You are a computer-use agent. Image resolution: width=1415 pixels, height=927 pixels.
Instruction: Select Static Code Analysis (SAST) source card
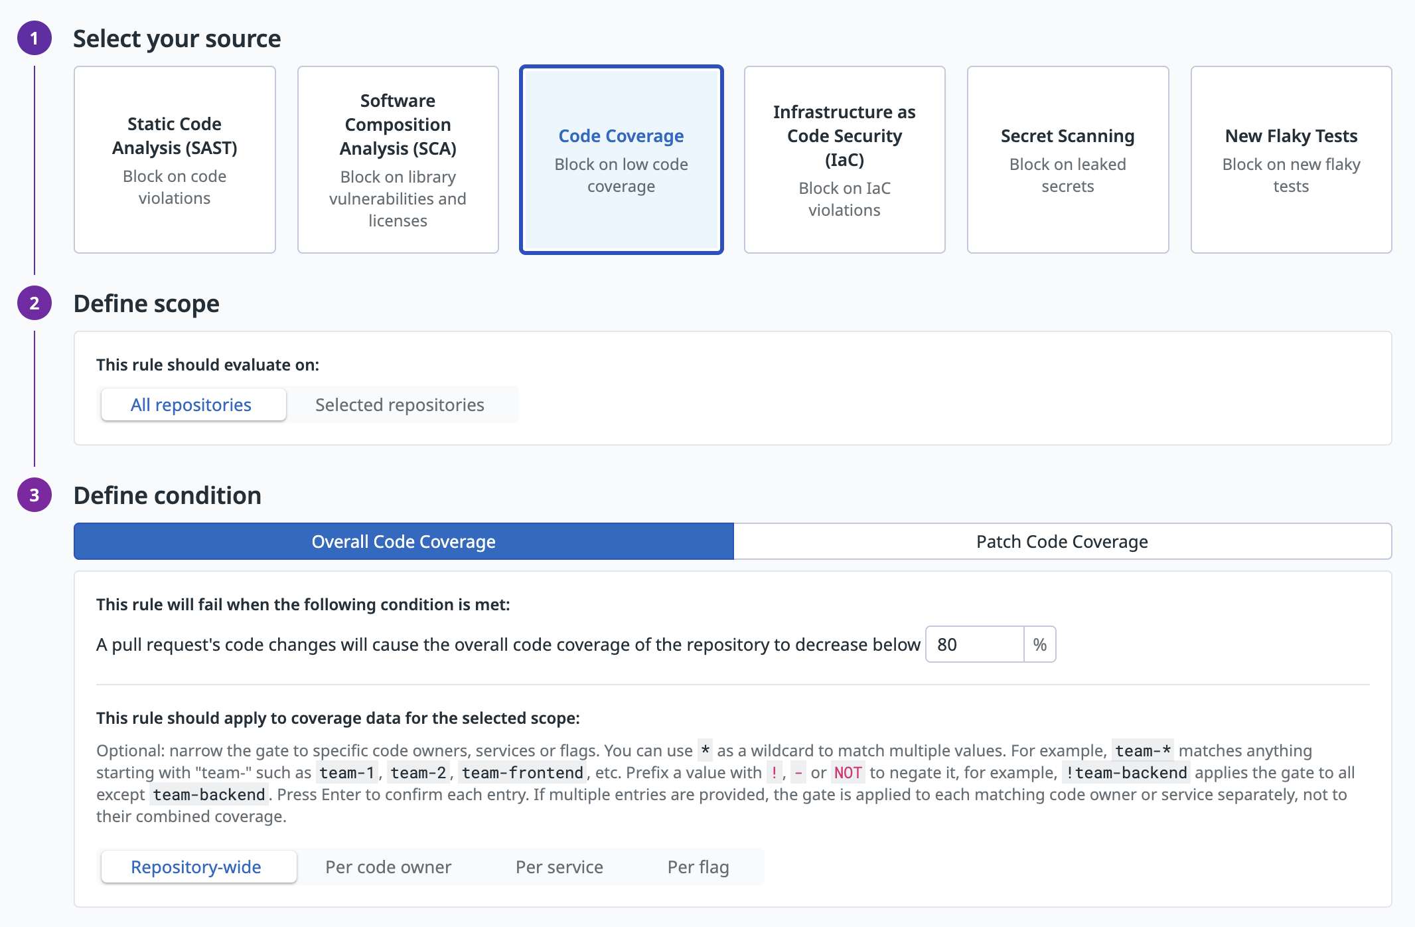click(x=175, y=159)
